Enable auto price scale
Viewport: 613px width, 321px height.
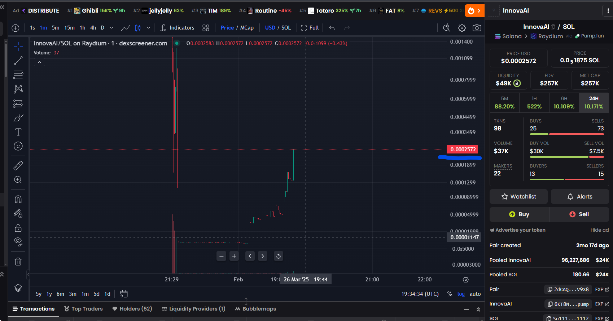tap(475, 294)
